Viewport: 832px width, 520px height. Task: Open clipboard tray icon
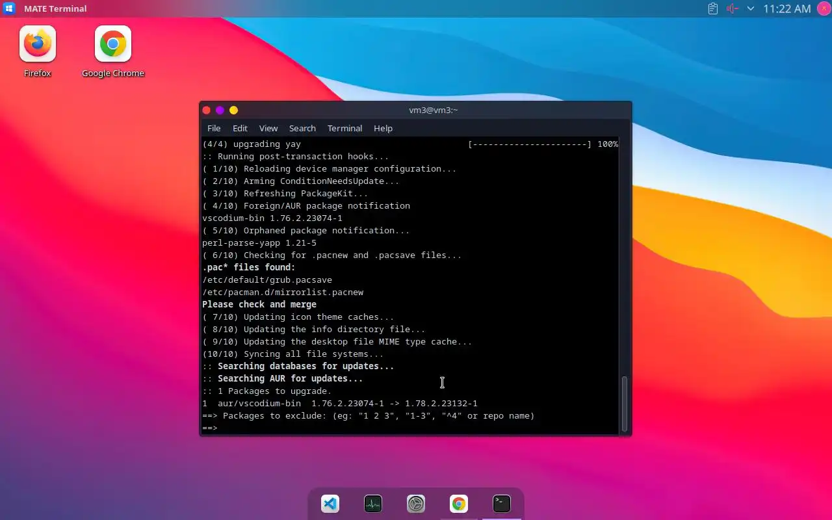pyautogui.click(x=713, y=8)
